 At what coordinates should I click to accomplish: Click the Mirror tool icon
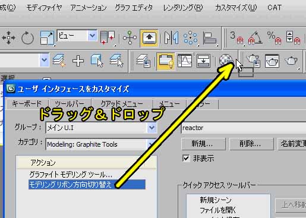click(172, 37)
